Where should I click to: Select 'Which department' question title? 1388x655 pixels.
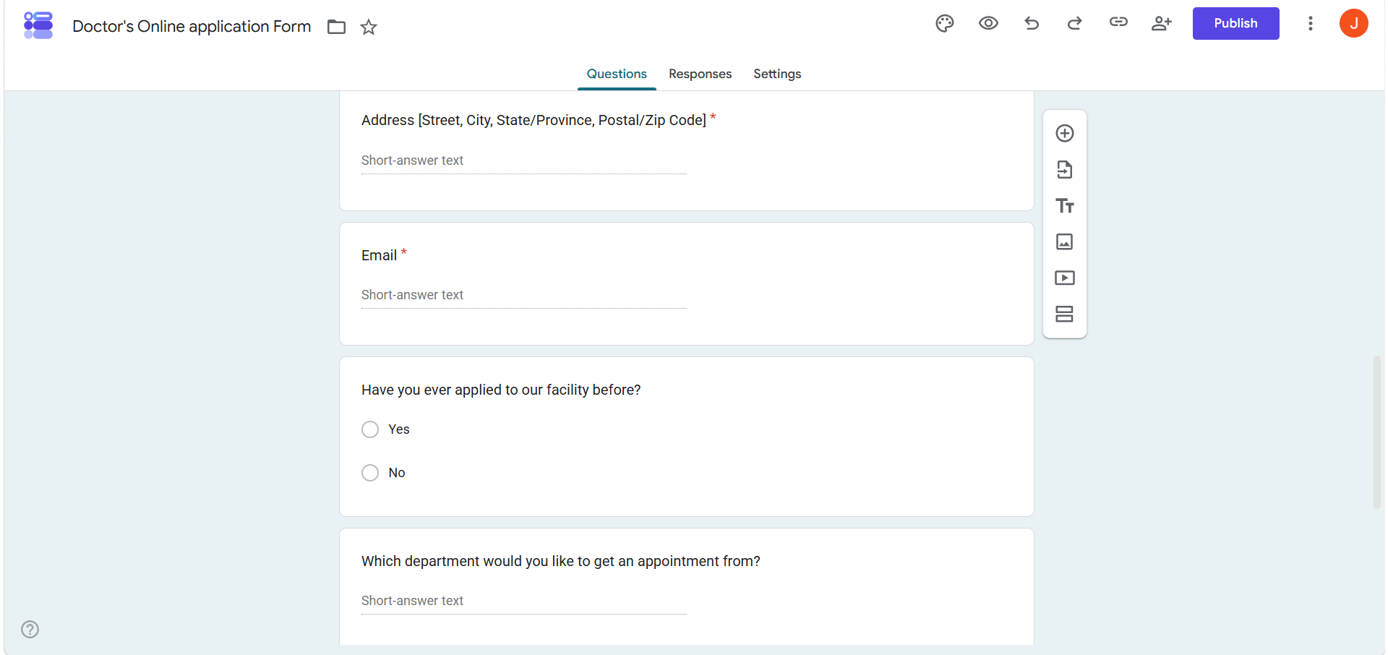(561, 561)
